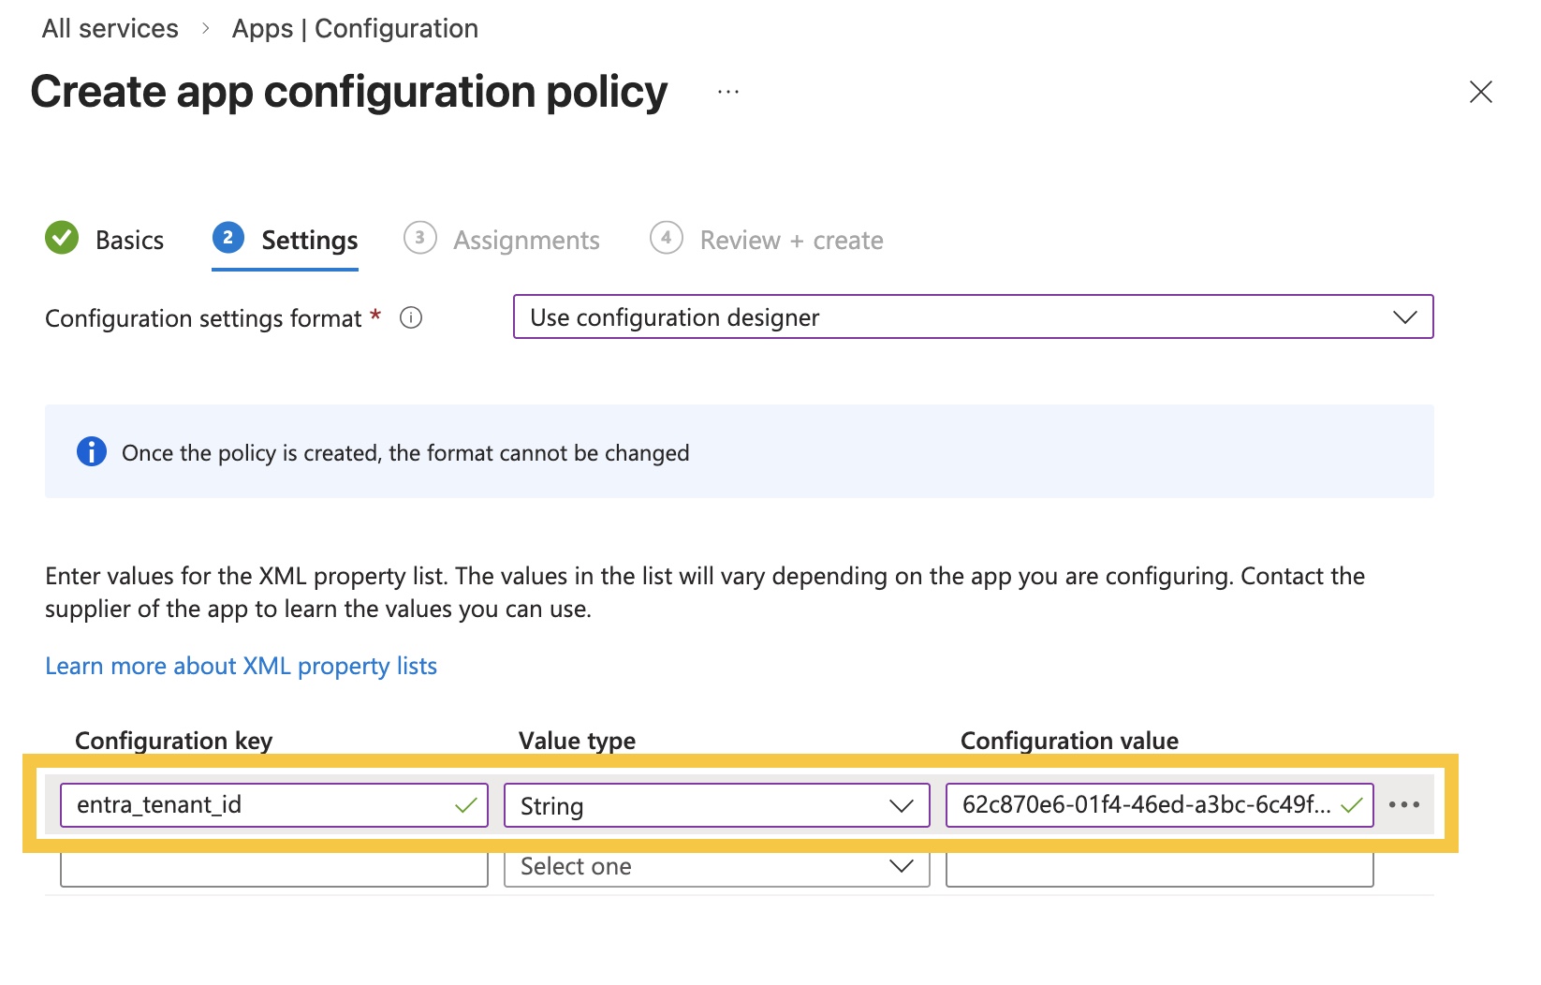1541x985 pixels.
Task: Click the entra_tenant_id configuration key field
Action: [x=262, y=805]
